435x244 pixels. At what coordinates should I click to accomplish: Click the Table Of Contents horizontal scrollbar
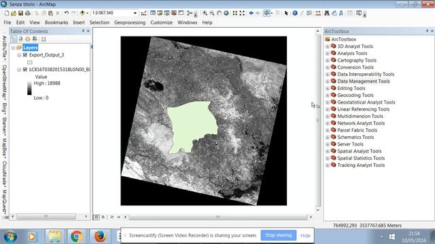point(46,216)
